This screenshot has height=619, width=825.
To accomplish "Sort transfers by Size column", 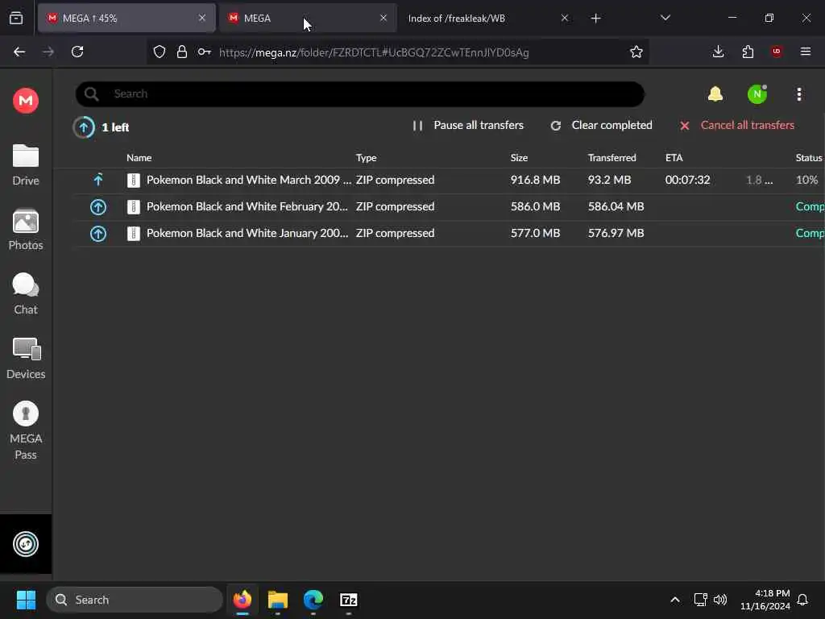I will [x=519, y=158].
